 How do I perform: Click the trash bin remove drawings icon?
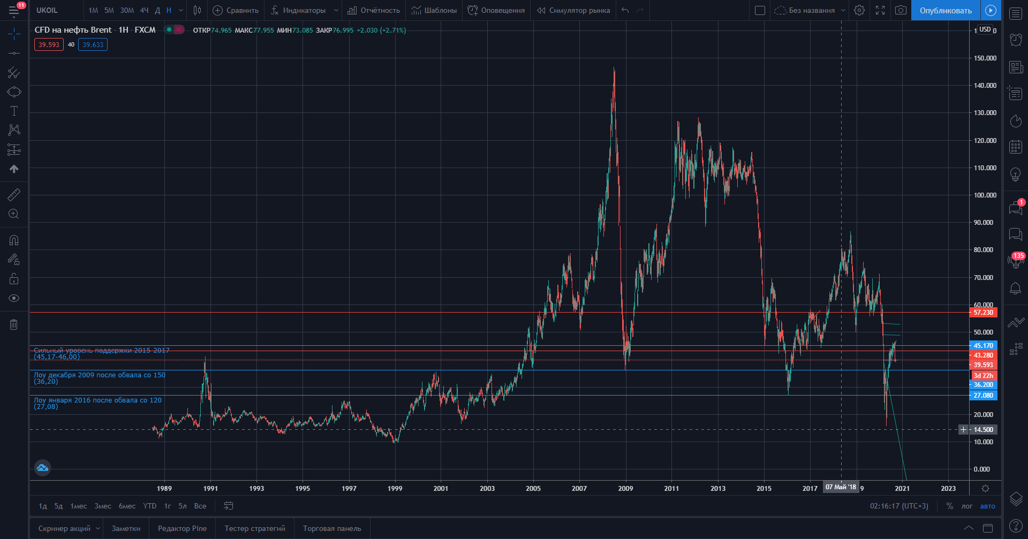[14, 324]
